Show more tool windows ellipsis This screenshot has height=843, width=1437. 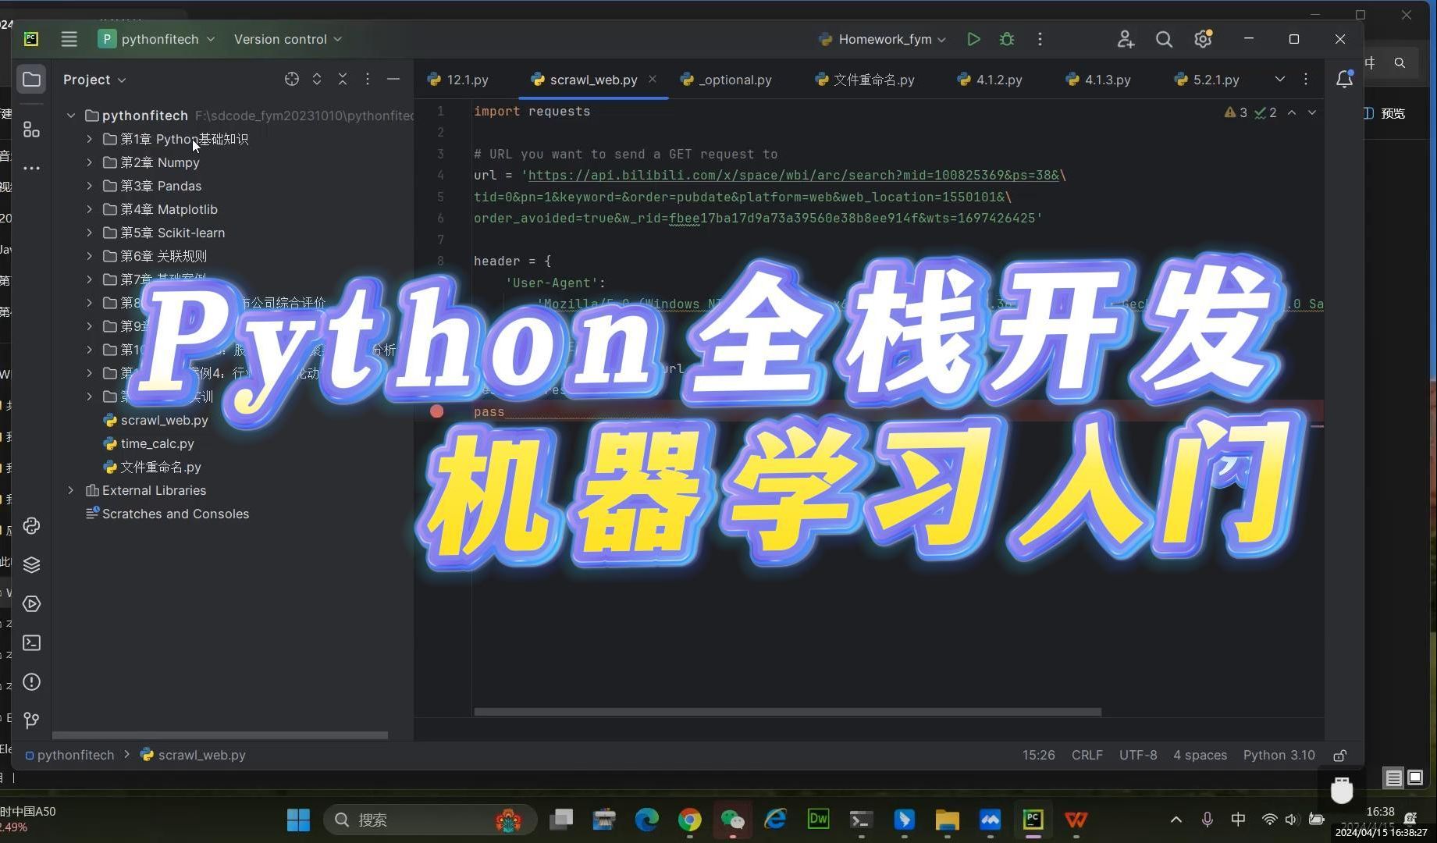coord(31,168)
